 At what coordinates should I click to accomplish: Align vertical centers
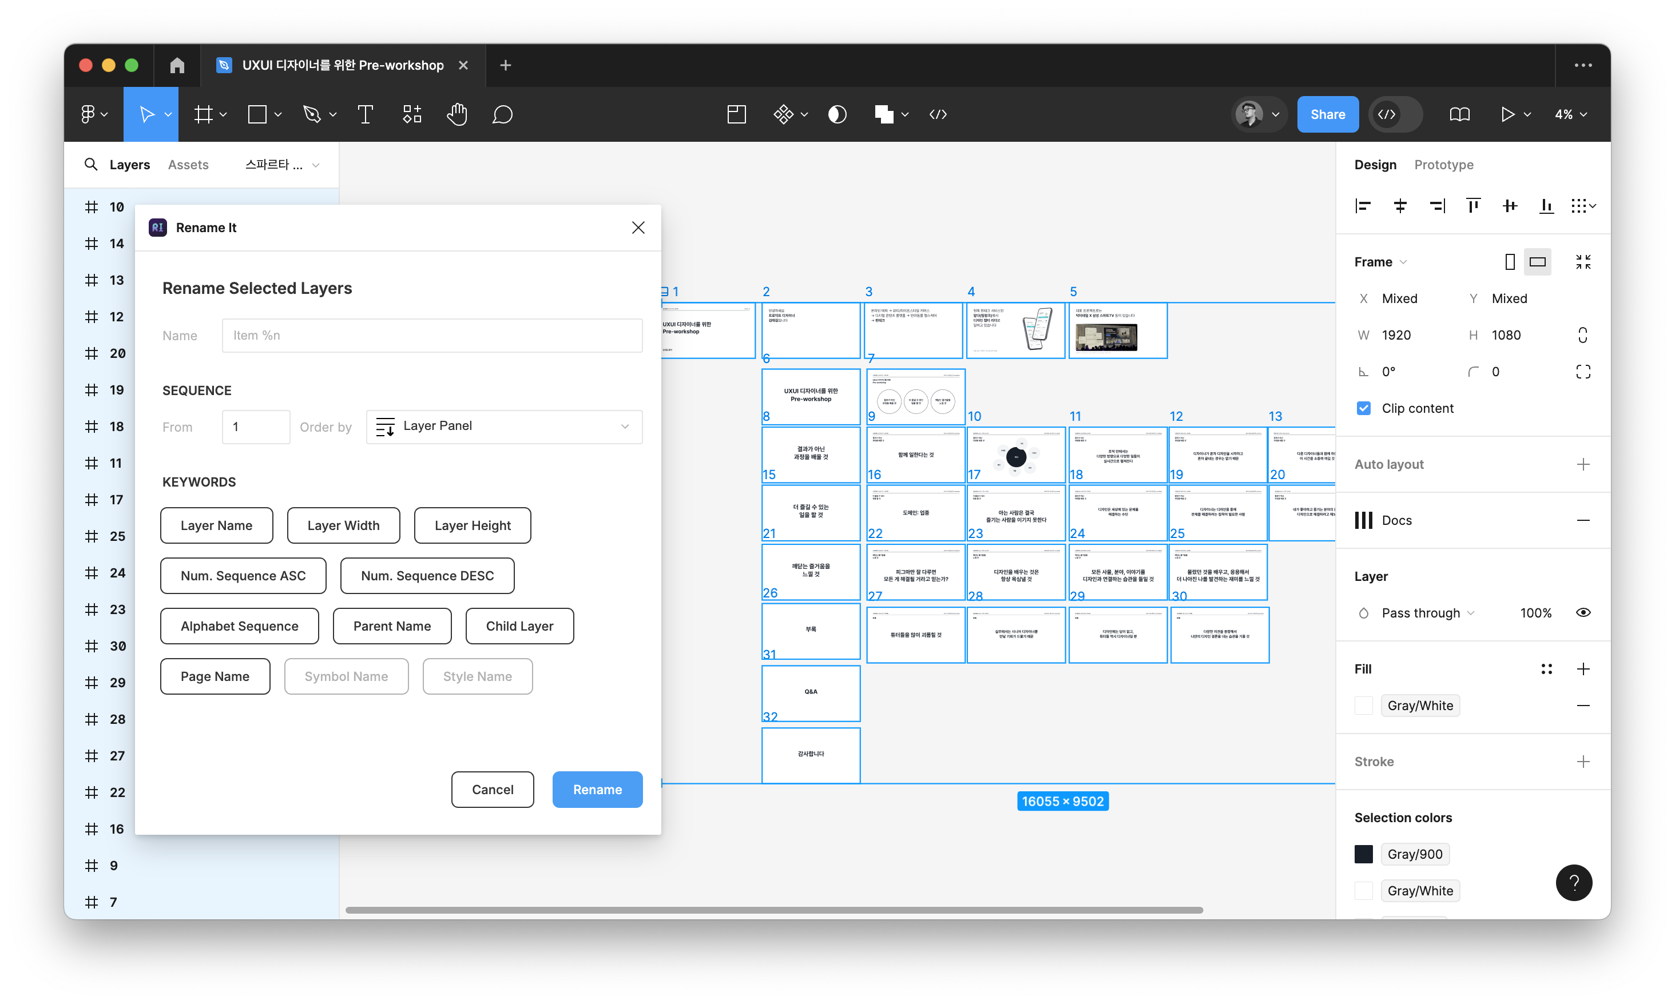pyautogui.click(x=1510, y=206)
